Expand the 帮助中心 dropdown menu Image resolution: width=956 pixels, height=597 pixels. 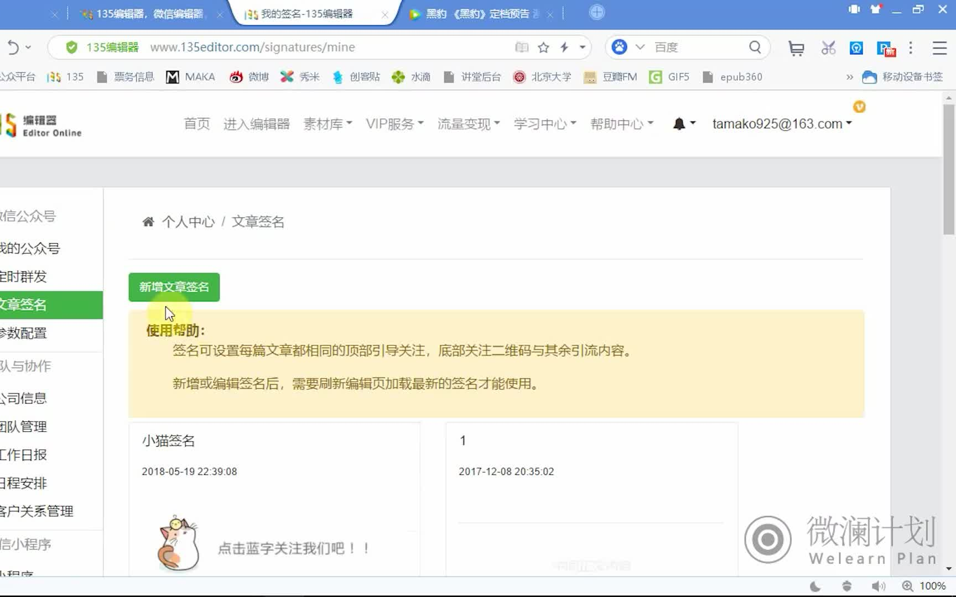click(x=622, y=124)
